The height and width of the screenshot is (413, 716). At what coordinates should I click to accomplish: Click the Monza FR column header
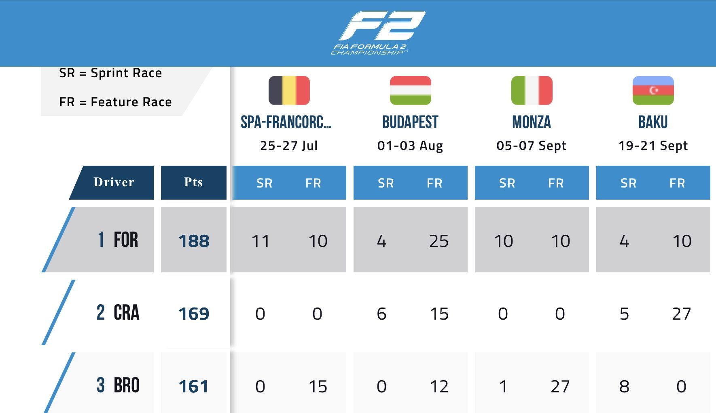(556, 183)
